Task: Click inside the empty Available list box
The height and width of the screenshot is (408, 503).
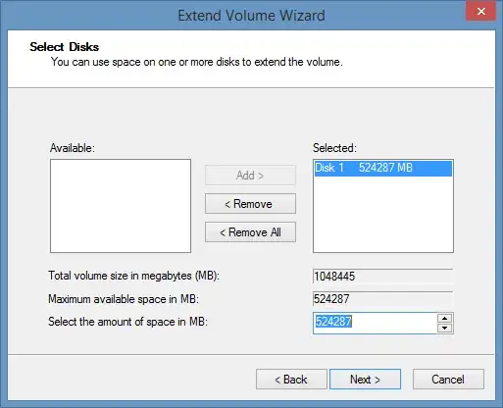Action: (121, 206)
